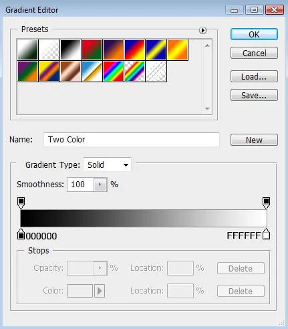
Task: Select the right white color stop FFFFFF
Action: 266,234
